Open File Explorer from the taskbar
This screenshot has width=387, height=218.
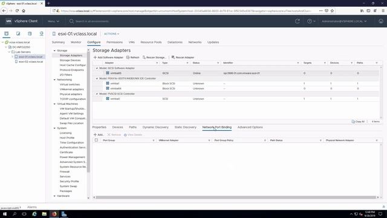(x=44, y=214)
